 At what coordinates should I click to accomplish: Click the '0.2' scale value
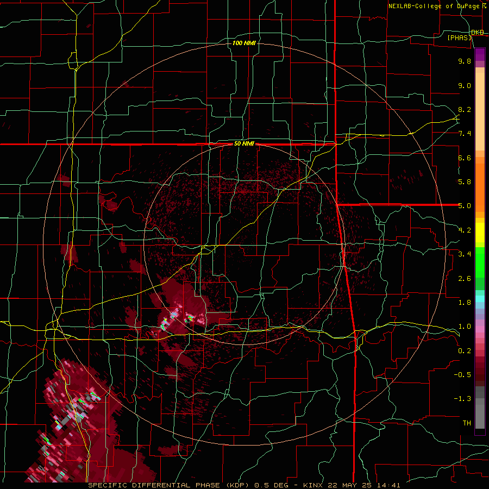click(x=465, y=350)
